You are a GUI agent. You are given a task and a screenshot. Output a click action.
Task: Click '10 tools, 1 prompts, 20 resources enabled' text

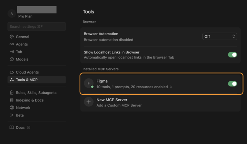(x=132, y=87)
